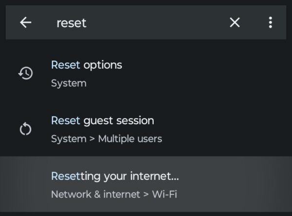Click the word "options" in the first result
The height and width of the screenshot is (216, 292).
coord(103,65)
